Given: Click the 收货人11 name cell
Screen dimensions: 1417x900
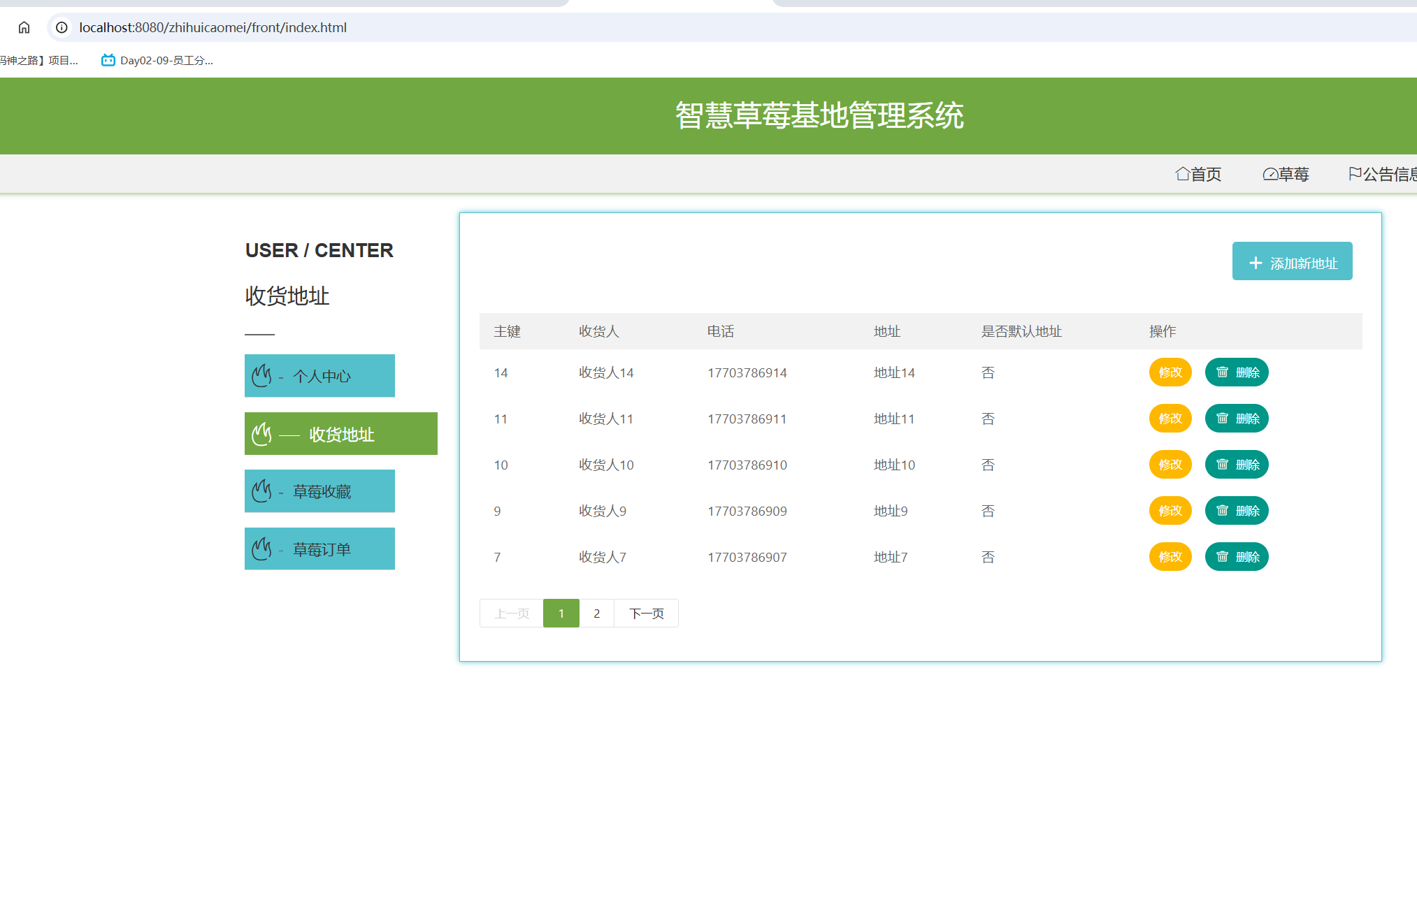Looking at the screenshot, I should point(606,419).
